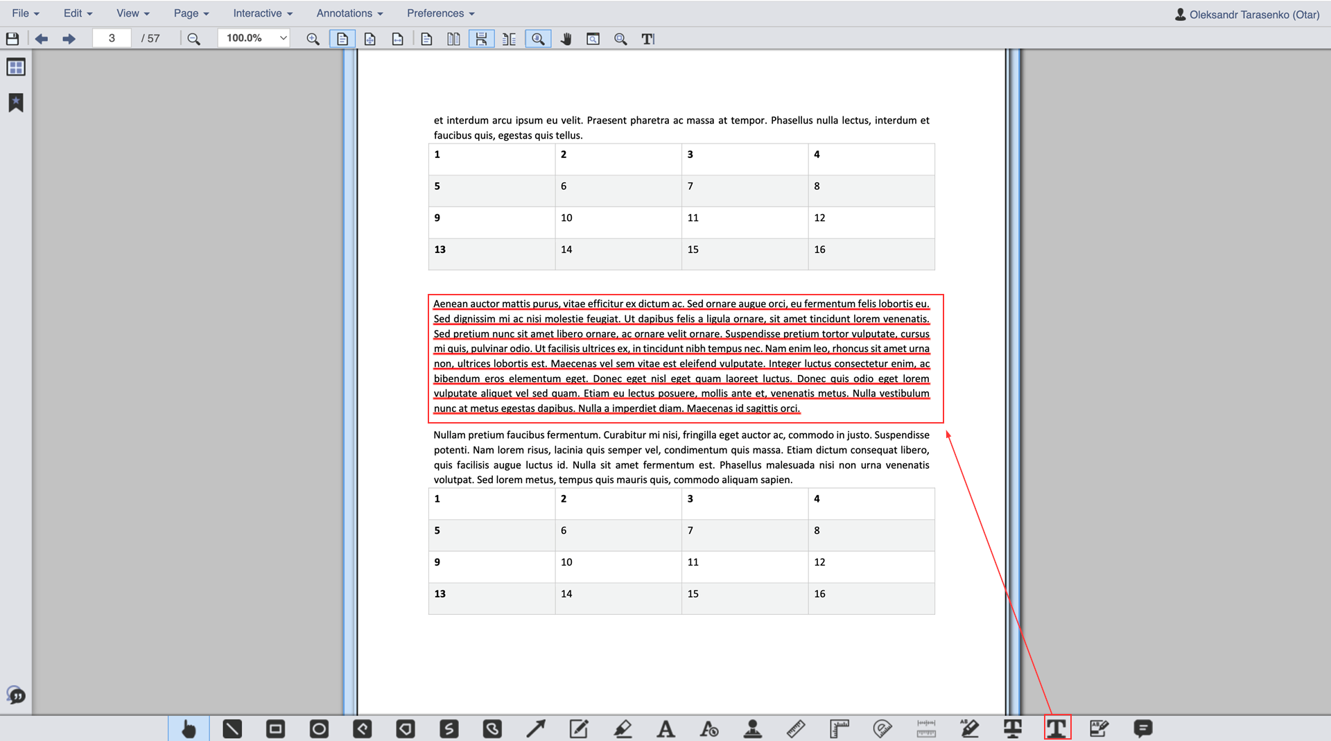
Task: Choose the arrow annotation tool
Action: (535, 729)
